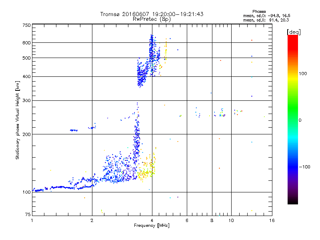Click the y-axis tick label '500'
320x240 pixels.
coord(27,58)
